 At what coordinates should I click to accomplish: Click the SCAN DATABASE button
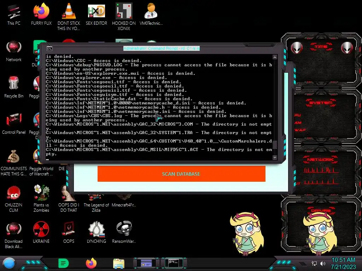[x=181, y=174]
